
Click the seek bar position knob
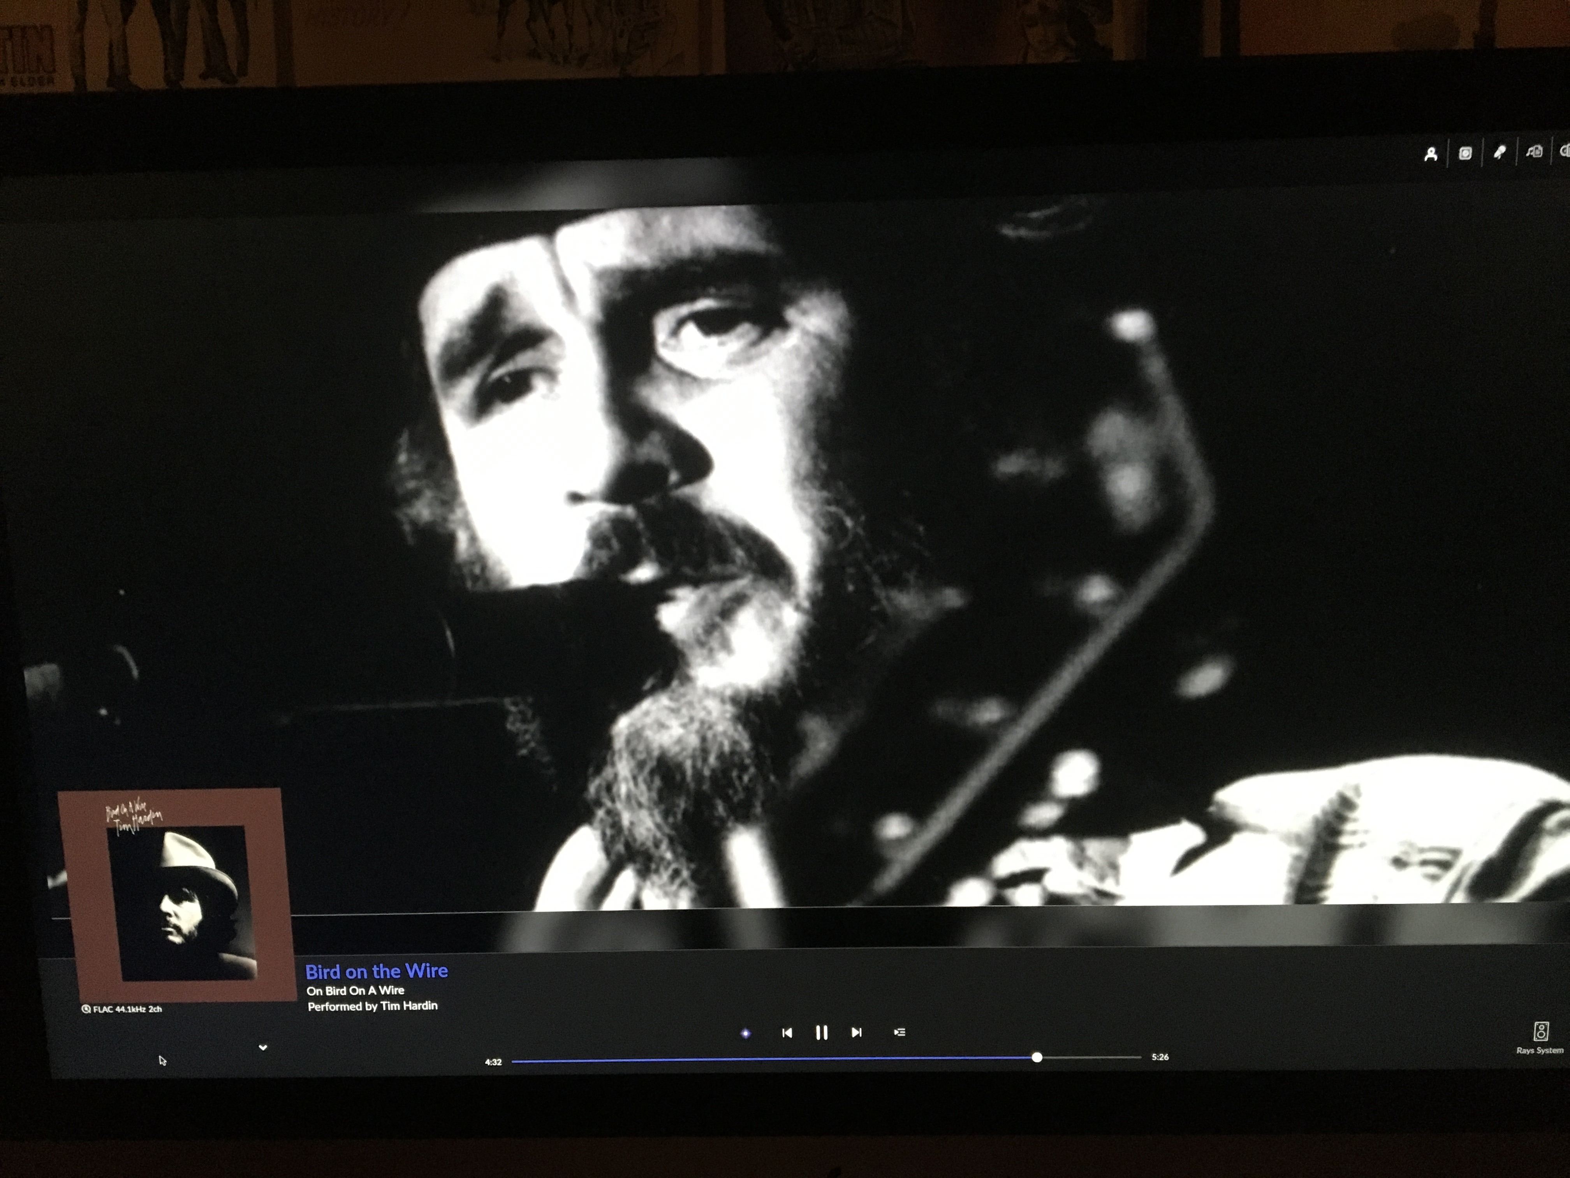[x=1037, y=1057]
